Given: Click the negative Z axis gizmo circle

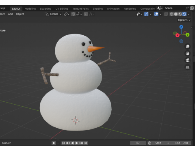Looking at the screenshot, I should [x=181, y=41].
